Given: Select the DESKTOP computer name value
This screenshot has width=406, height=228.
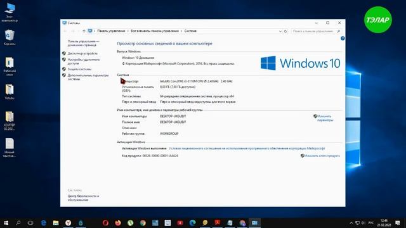Looking at the screenshot, I should coord(173,116).
